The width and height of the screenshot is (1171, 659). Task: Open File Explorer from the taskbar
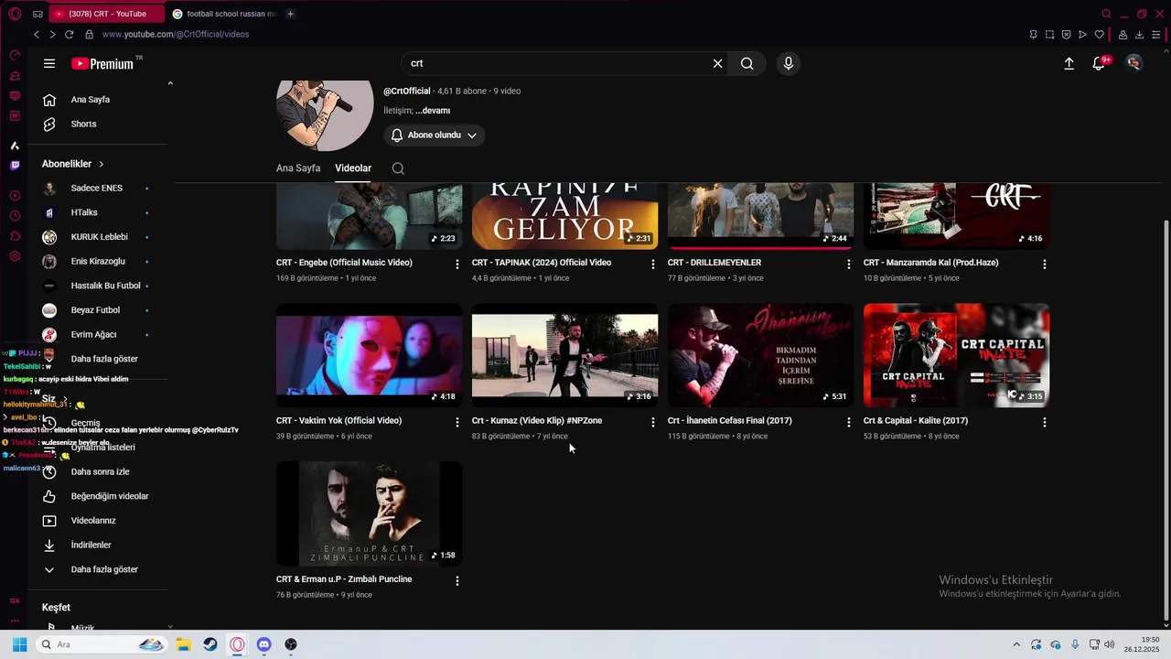[x=183, y=644]
